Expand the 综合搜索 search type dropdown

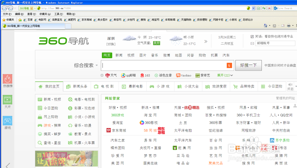pyautogui.click(x=97, y=65)
